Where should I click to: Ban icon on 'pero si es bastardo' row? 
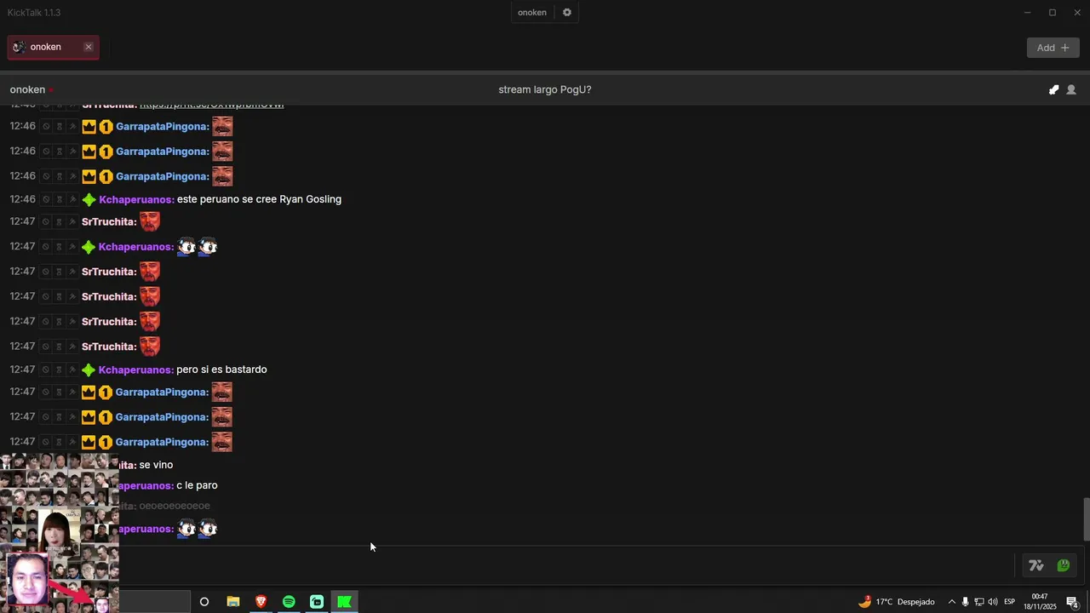click(x=46, y=370)
